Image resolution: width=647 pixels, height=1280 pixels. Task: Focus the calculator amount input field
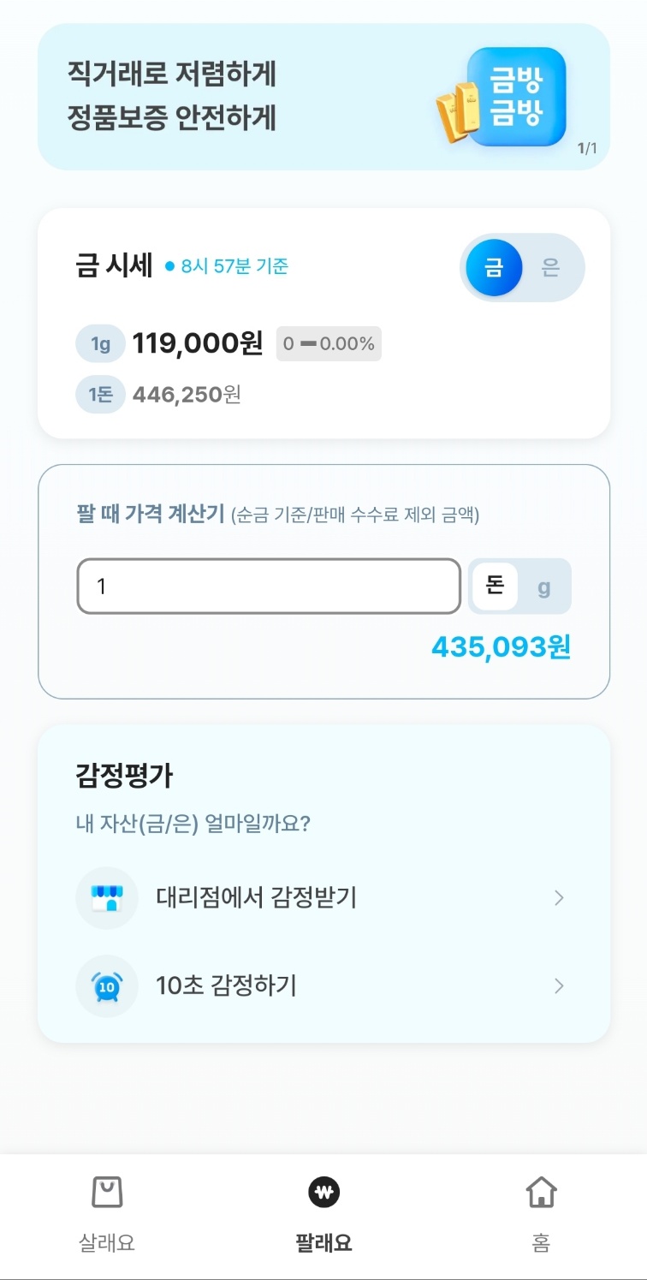pos(269,586)
